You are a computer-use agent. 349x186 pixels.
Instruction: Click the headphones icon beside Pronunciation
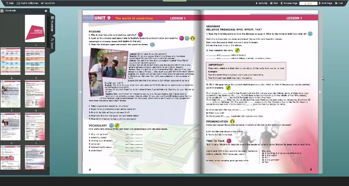tap(232, 122)
